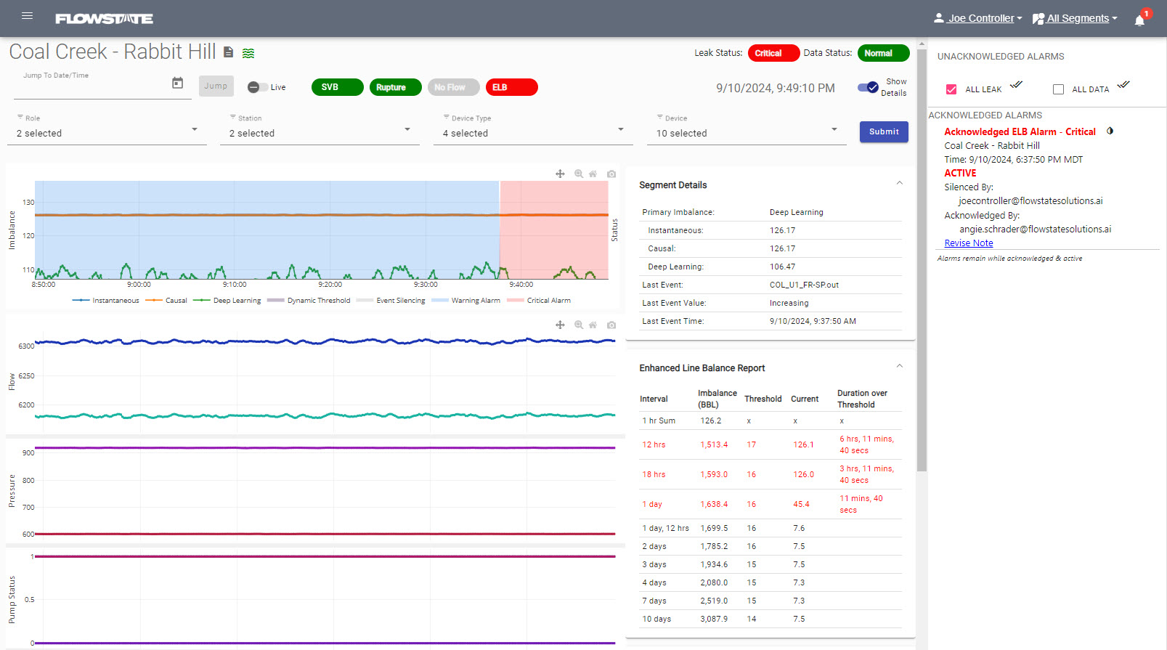The image size is (1167, 650).
Task: Open the Device filter dropdown
Action: [x=747, y=133]
